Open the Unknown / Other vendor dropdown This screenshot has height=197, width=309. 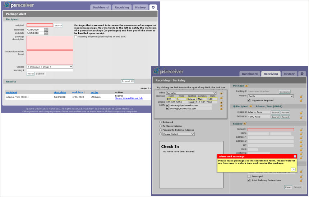click(50, 67)
